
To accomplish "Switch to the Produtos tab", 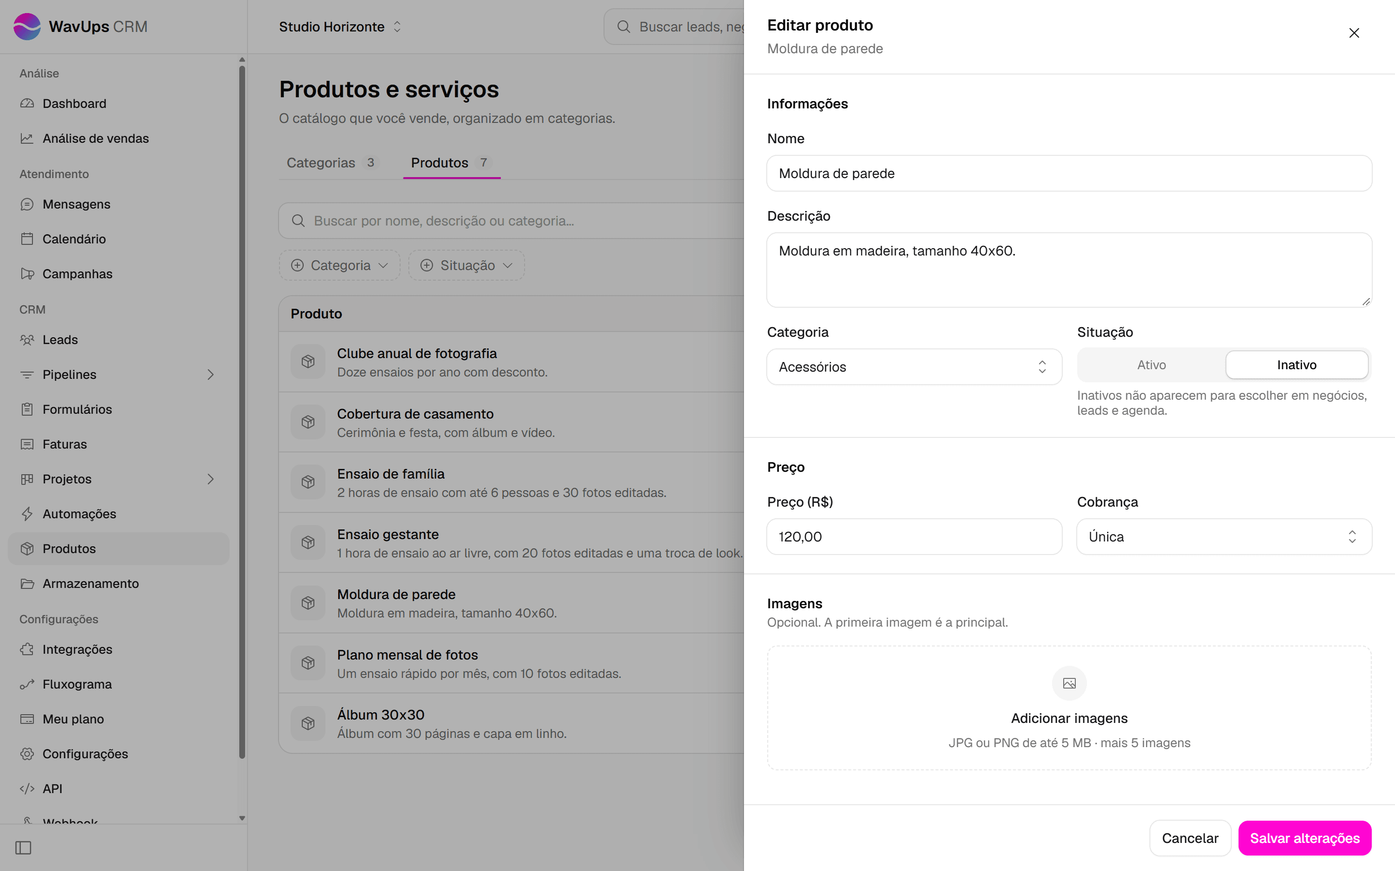I will click(x=451, y=163).
